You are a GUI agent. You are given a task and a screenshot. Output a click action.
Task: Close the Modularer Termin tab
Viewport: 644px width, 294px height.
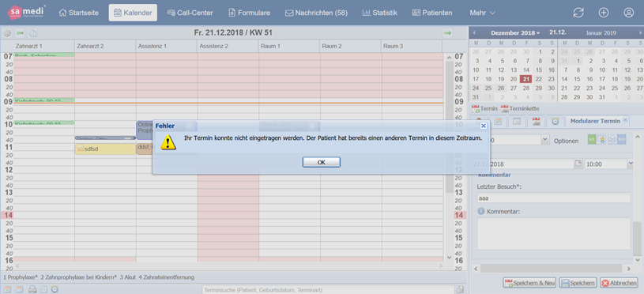pos(625,120)
